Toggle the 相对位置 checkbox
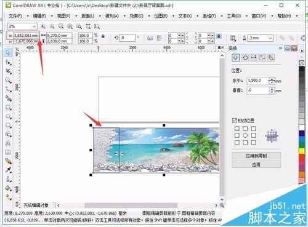308x227 pixels. pyautogui.click(x=234, y=121)
